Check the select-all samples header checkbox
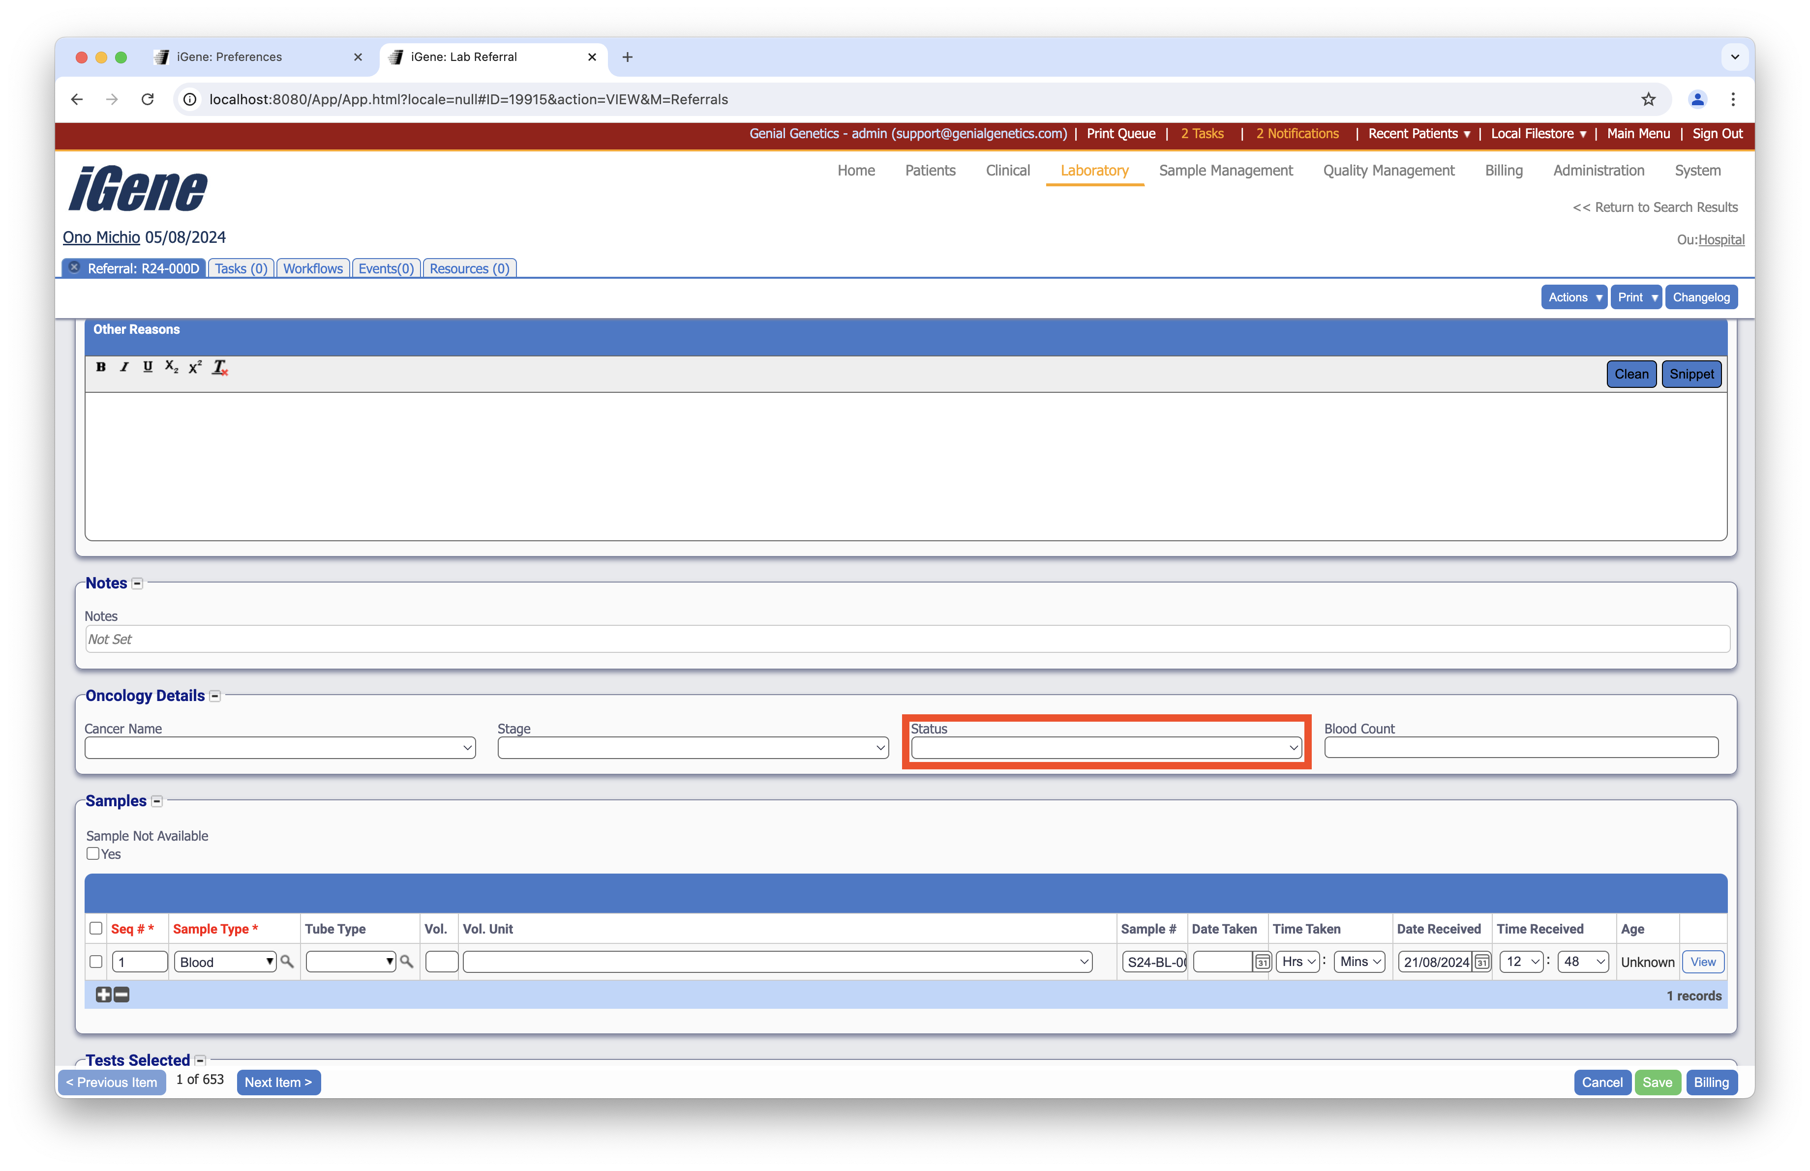Screen dimensions: 1810x1171 (x=96, y=928)
